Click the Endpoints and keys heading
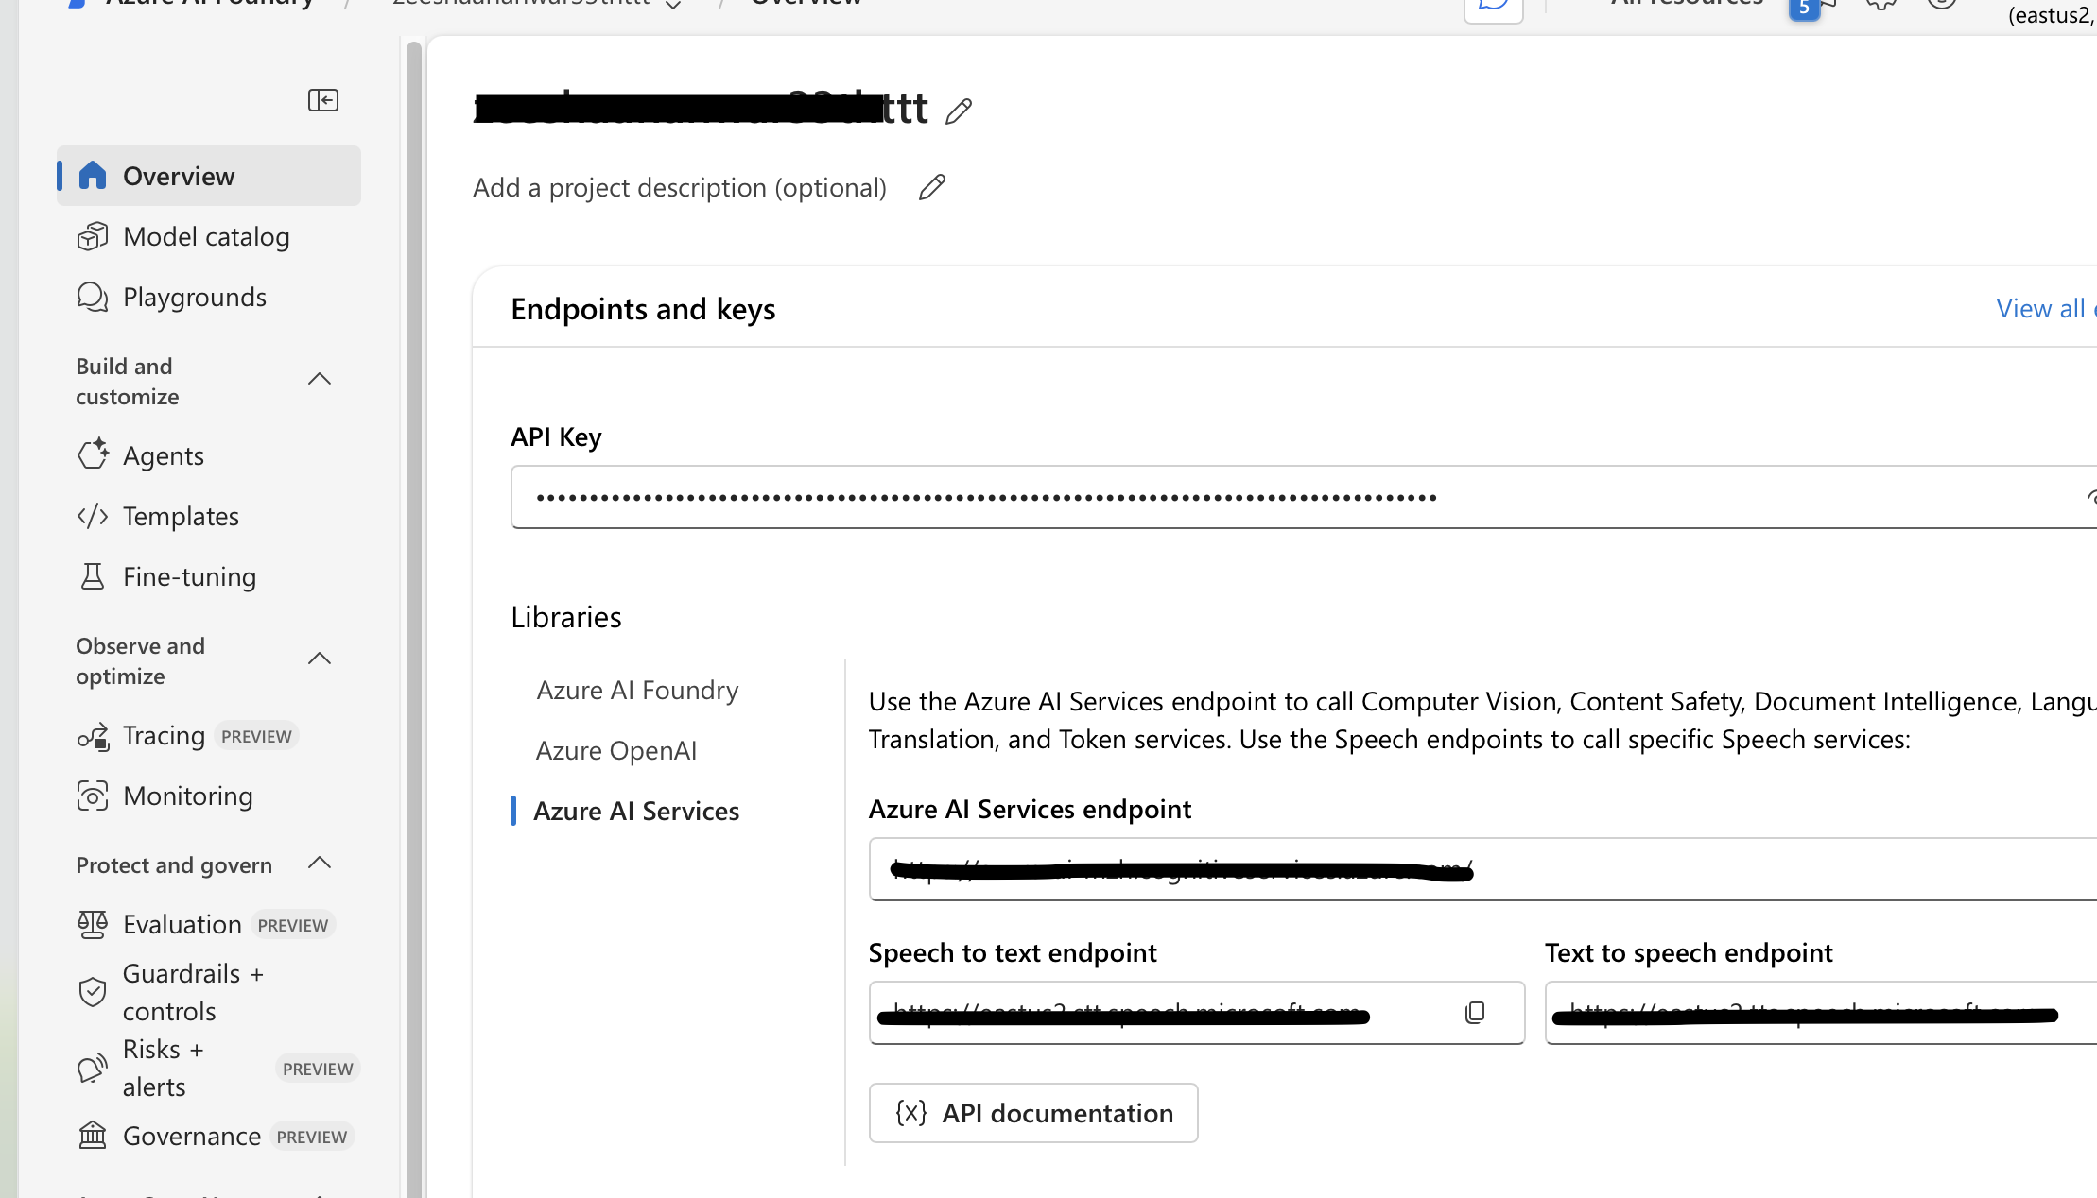 pyautogui.click(x=643, y=309)
